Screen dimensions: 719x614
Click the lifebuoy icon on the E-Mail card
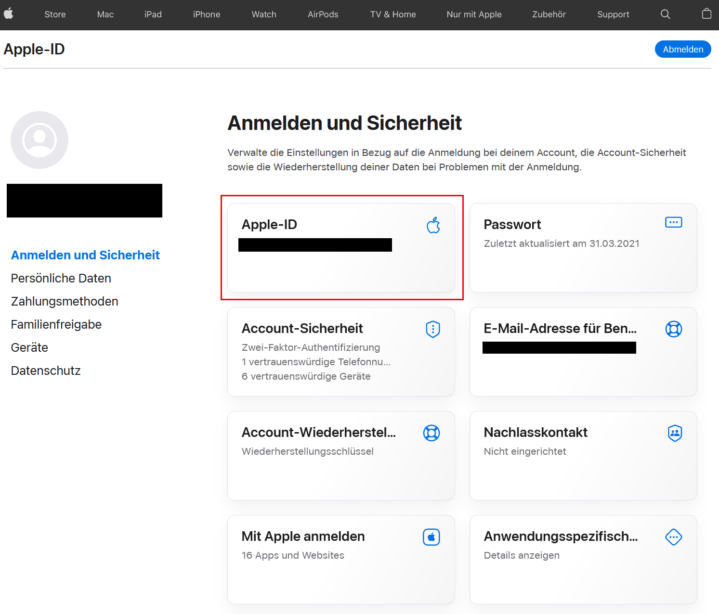click(674, 329)
